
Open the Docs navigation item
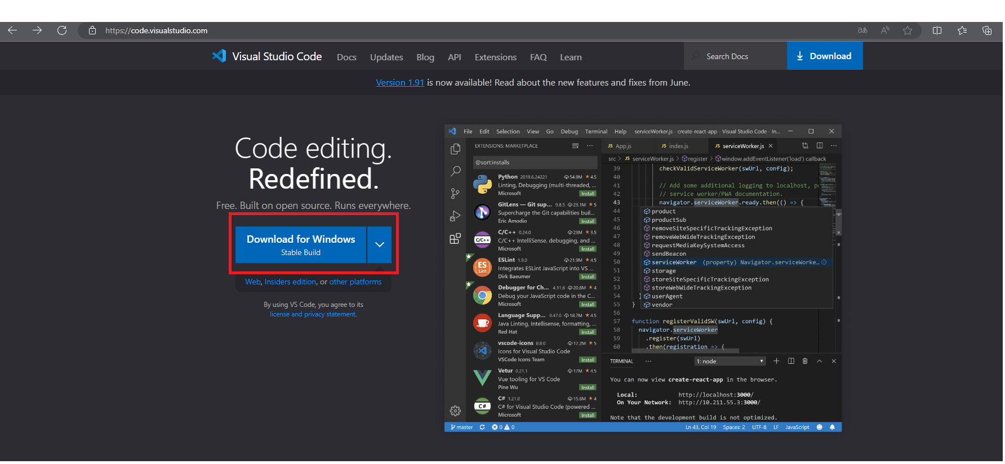pos(346,57)
